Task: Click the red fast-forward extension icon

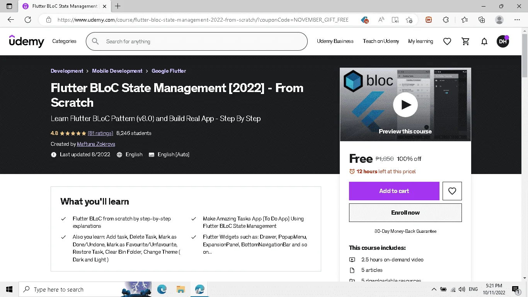Action: coord(429,20)
